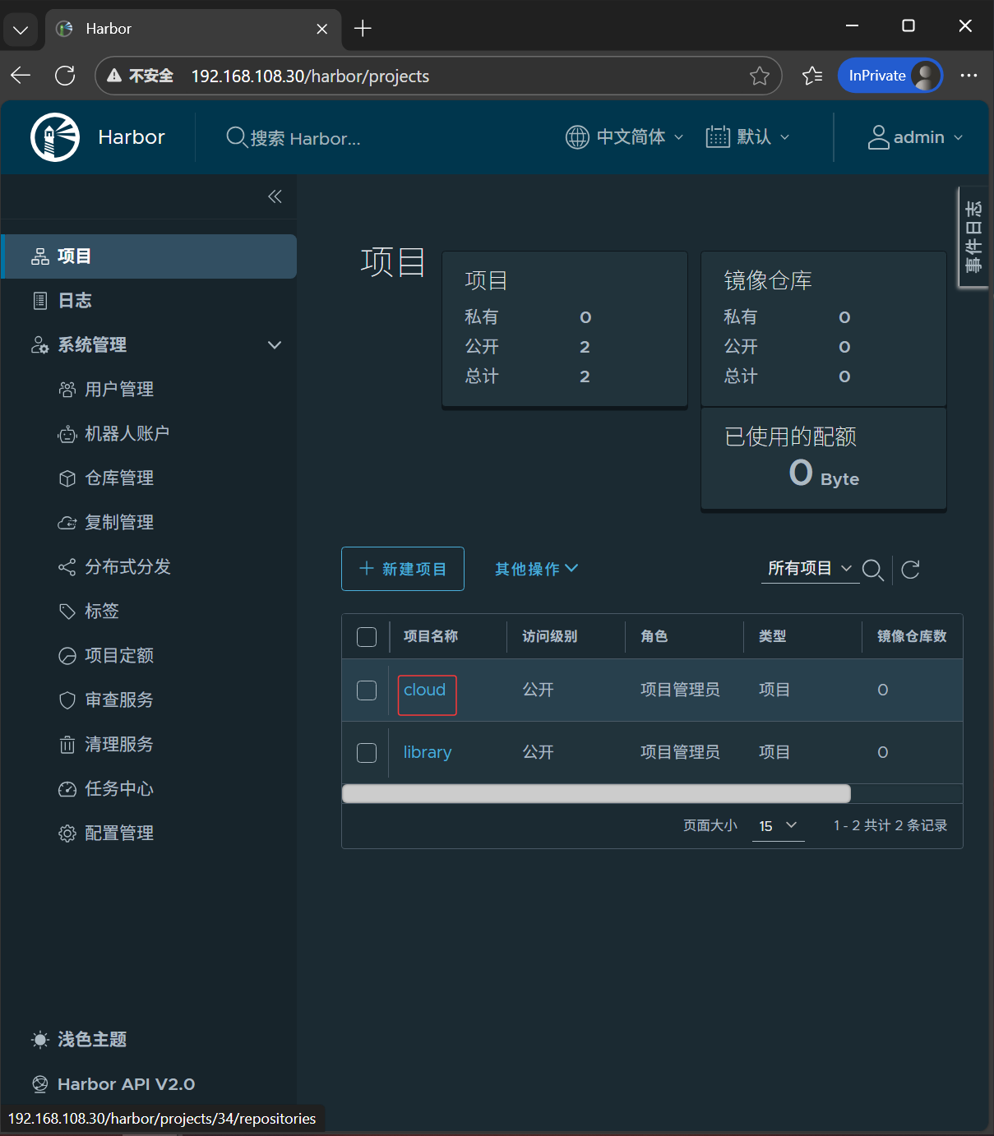Screen dimensions: 994x1136
Task: Check the cloud project row checkbox
Action: [367, 690]
